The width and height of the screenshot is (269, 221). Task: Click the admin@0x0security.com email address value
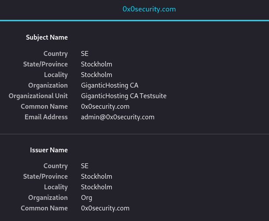tap(118, 117)
